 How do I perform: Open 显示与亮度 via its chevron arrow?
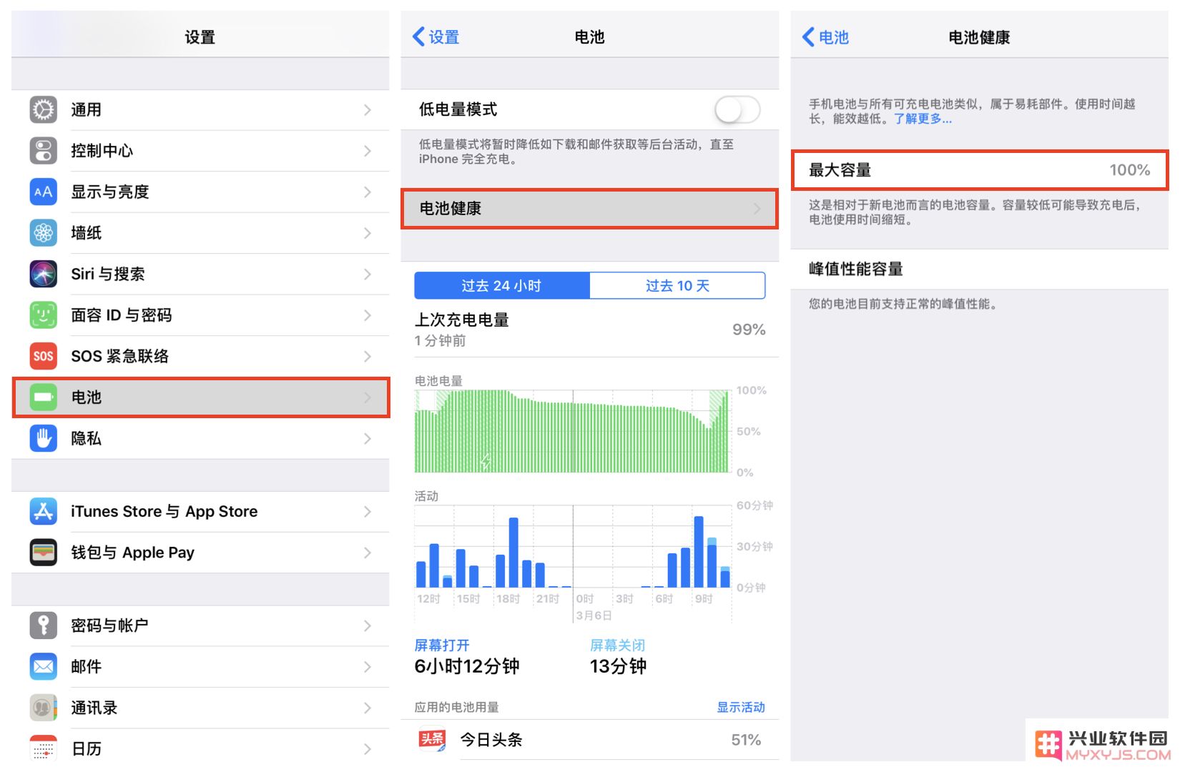pos(368,192)
